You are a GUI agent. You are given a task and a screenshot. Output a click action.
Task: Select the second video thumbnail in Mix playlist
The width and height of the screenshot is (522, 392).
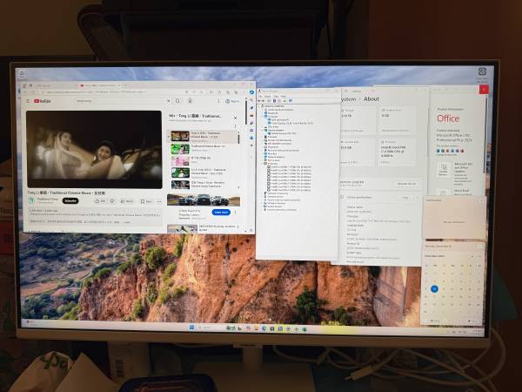click(180, 149)
